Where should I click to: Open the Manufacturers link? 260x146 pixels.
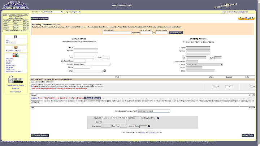tap(10, 65)
